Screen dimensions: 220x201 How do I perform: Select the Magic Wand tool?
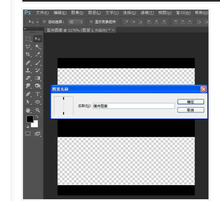[x=37, y=47]
